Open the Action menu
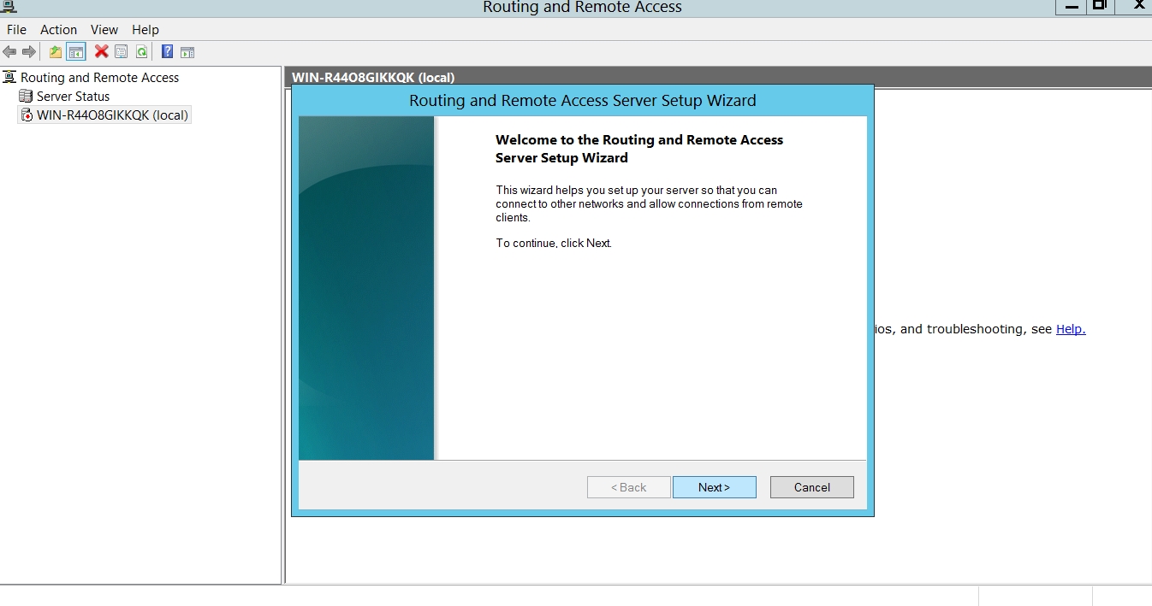This screenshot has width=1152, height=606. click(x=59, y=30)
